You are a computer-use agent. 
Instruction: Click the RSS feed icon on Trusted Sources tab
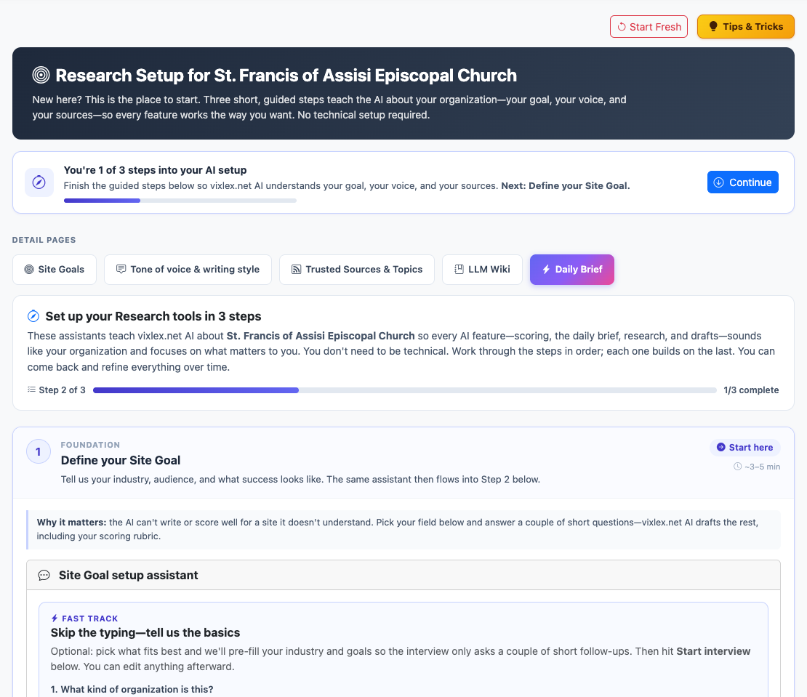pos(297,270)
